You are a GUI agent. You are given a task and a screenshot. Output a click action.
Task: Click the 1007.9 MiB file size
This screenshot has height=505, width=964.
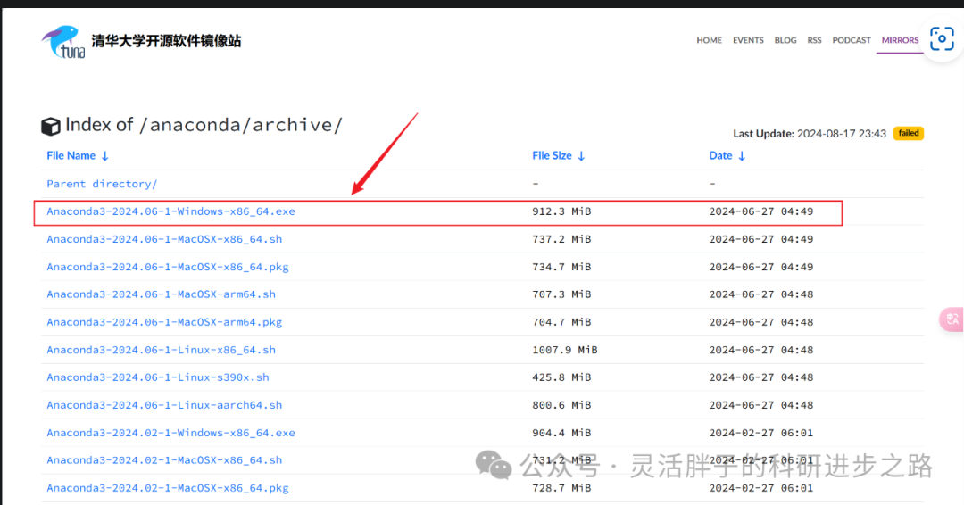(564, 350)
